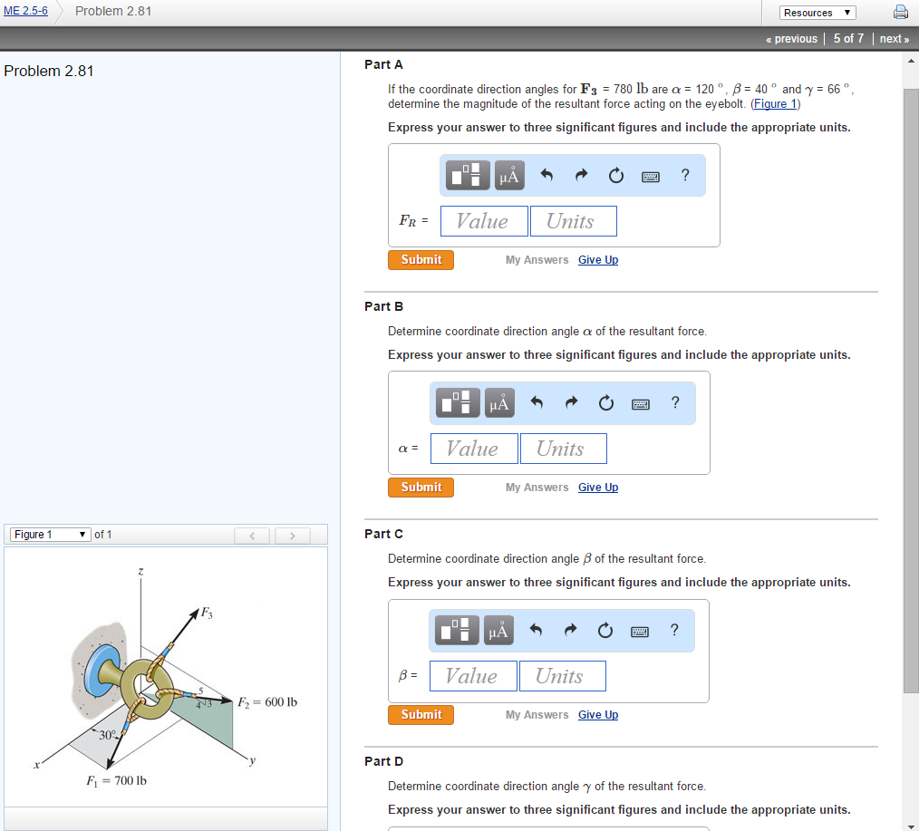Click the next figure arrow button

click(x=292, y=535)
